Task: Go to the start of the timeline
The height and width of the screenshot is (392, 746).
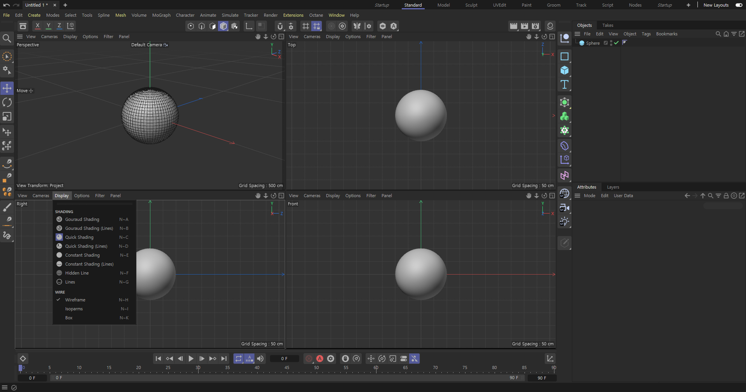Action: tap(158, 359)
